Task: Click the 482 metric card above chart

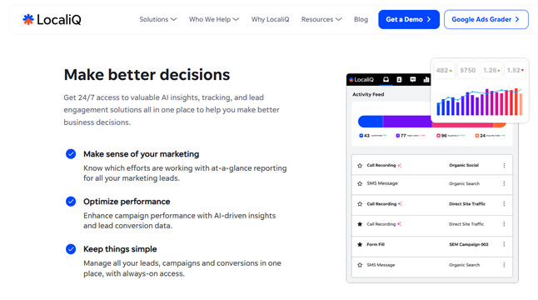Action: [444, 70]
